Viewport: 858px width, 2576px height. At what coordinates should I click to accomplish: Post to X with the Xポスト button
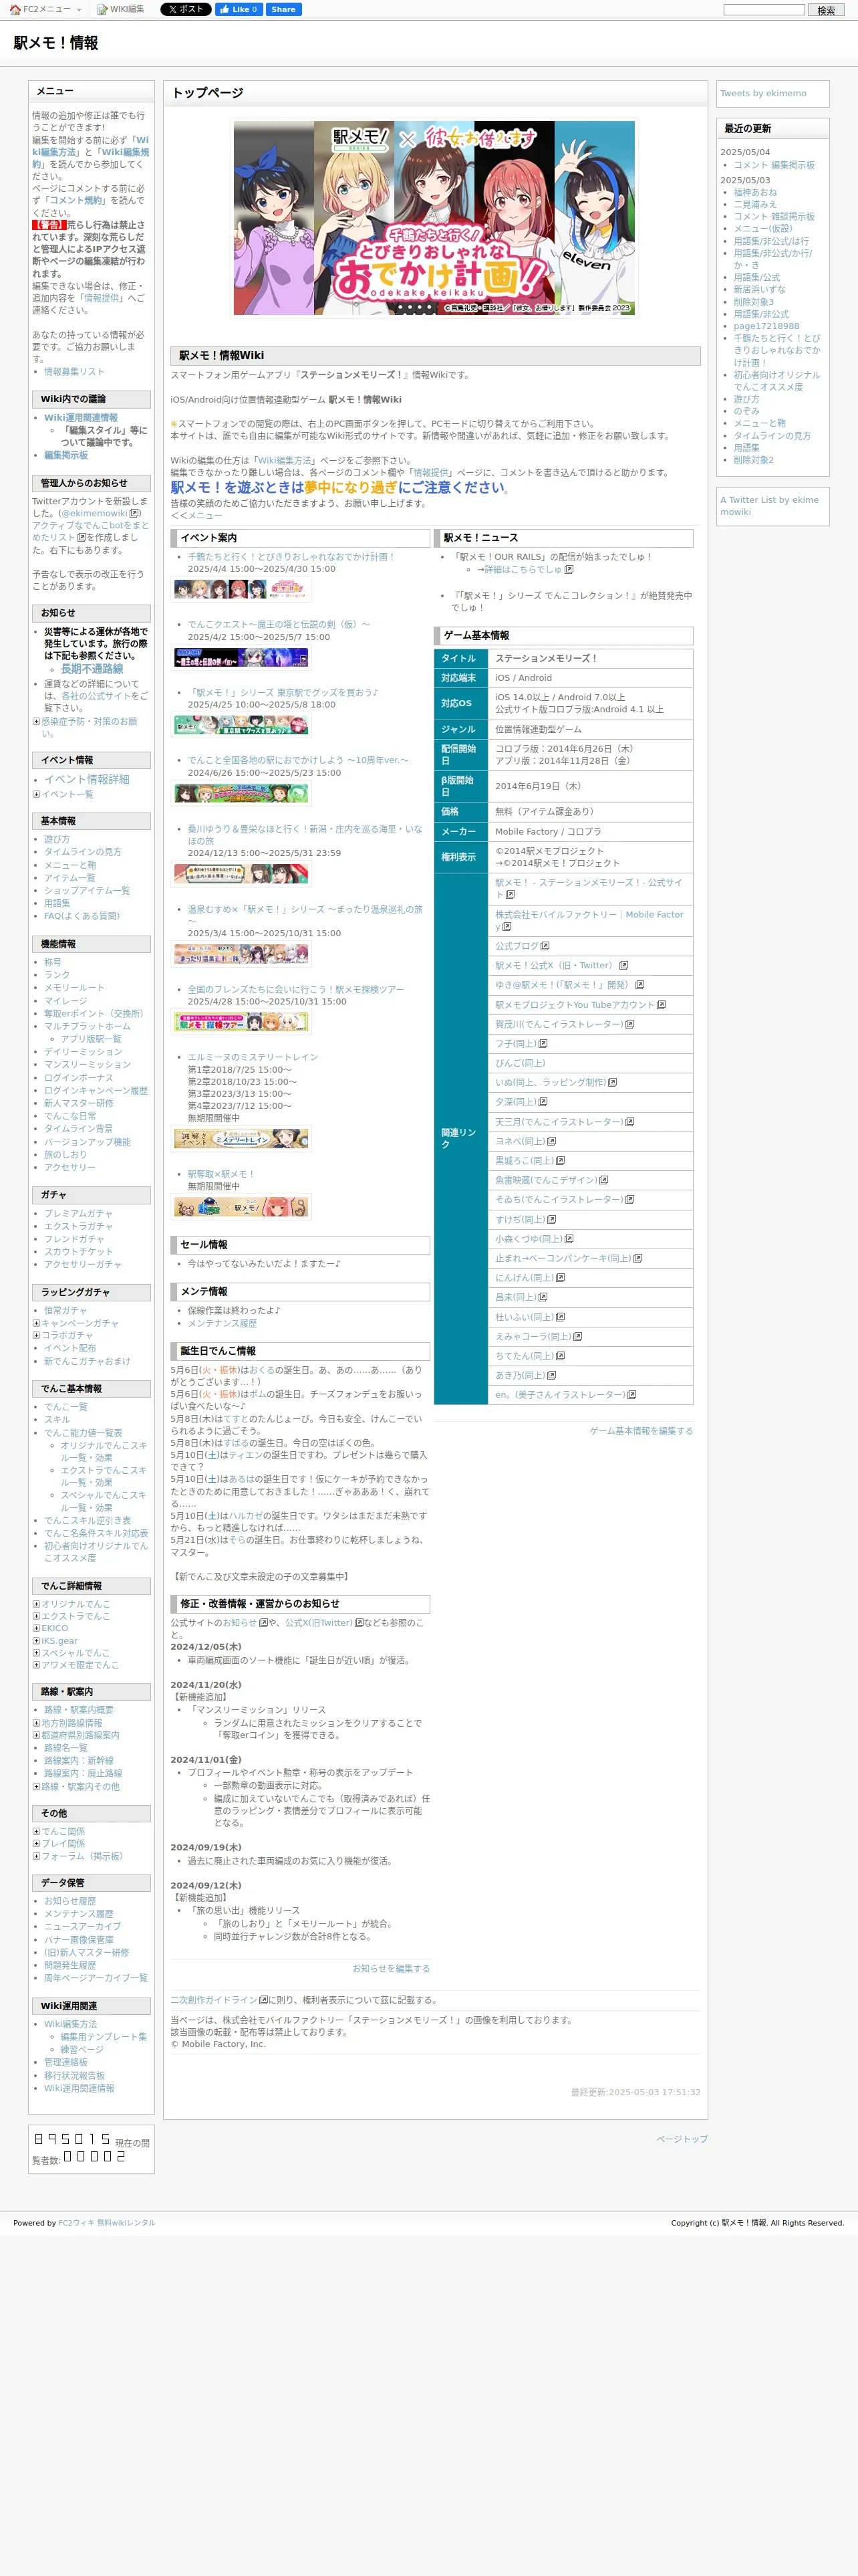point(186,9)
